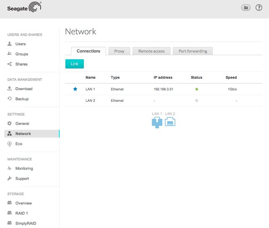
Task: Switch to the Proxy tab
Action: 119,51
